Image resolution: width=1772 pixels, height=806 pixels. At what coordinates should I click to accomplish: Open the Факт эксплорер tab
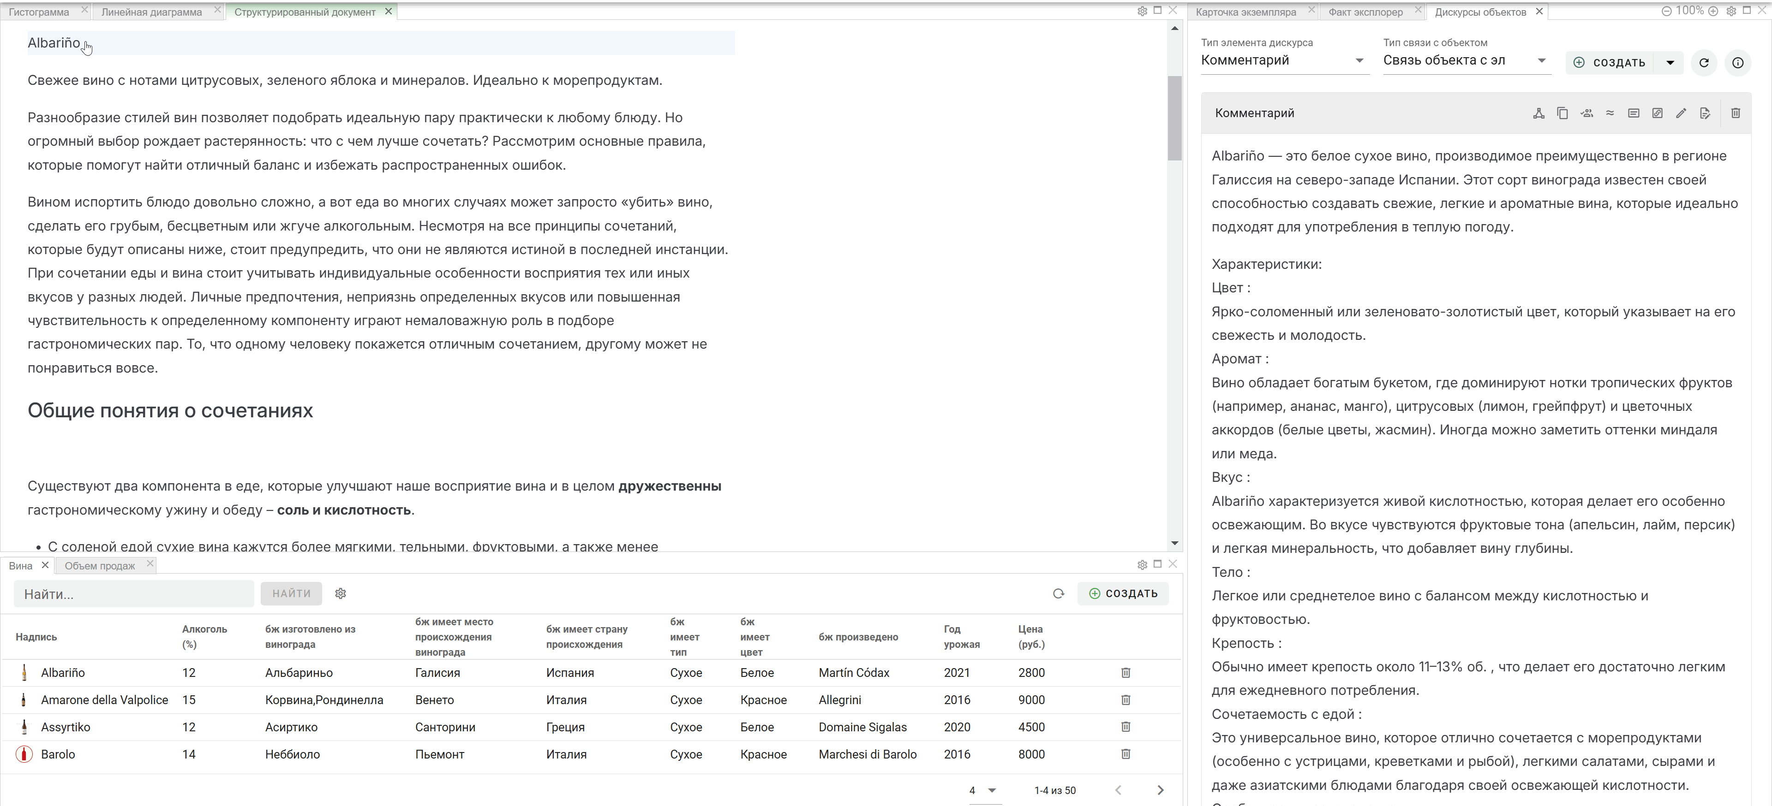1365,12
